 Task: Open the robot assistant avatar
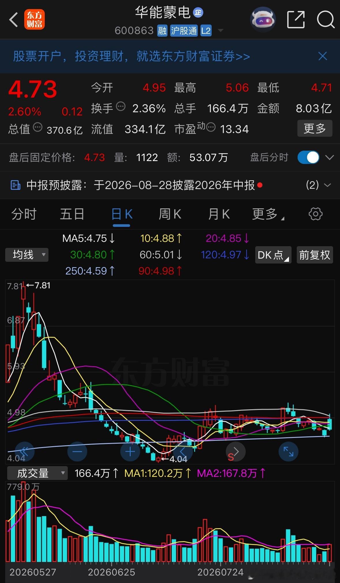pyautogui.click(x=263, y=20)
